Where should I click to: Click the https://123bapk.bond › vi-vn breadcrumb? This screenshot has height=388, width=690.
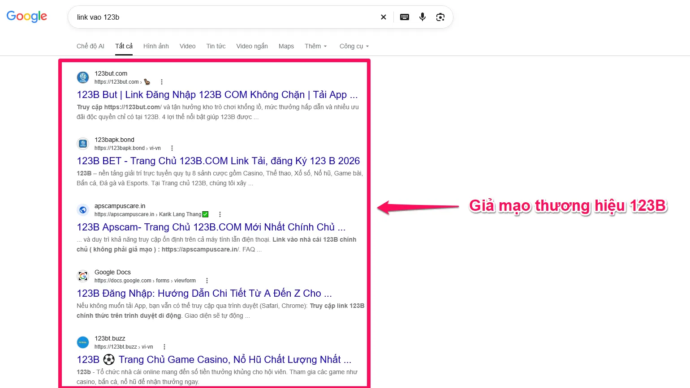point(128,148)
